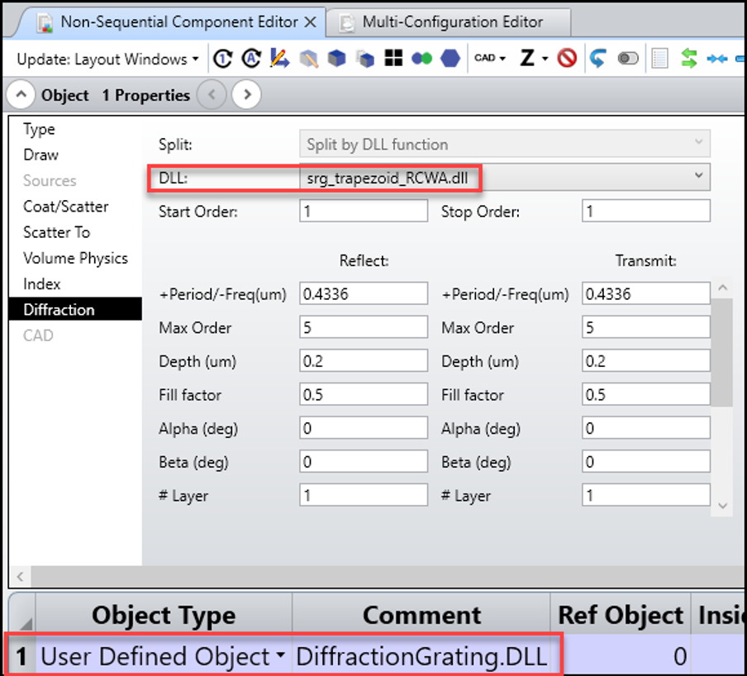Collapse the Object 1 Properties panel
The image size is (747, 676).
[23, 95]
